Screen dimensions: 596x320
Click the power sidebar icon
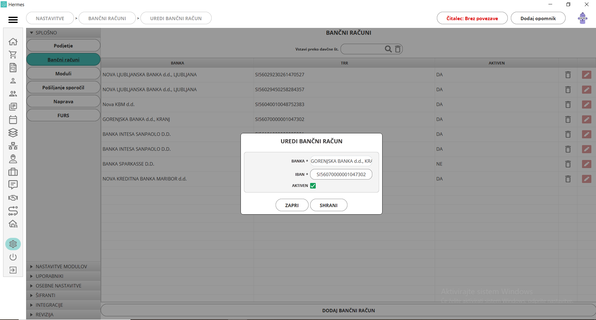[13, 257]
